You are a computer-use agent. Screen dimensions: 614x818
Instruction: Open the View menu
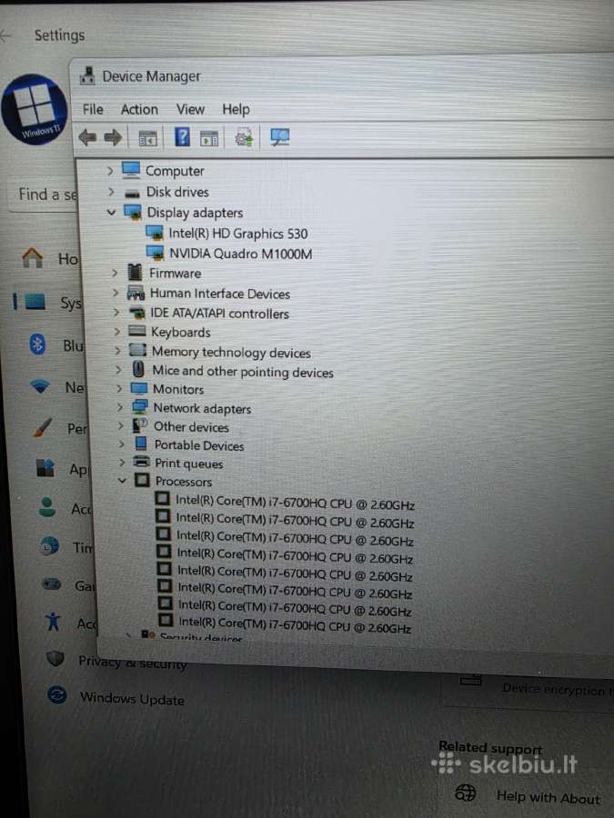point(190,109)
